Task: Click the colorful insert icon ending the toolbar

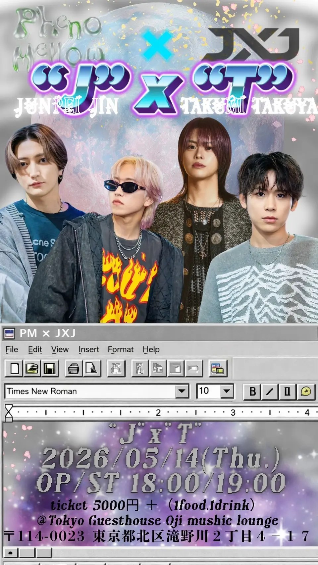Action: 218,368
